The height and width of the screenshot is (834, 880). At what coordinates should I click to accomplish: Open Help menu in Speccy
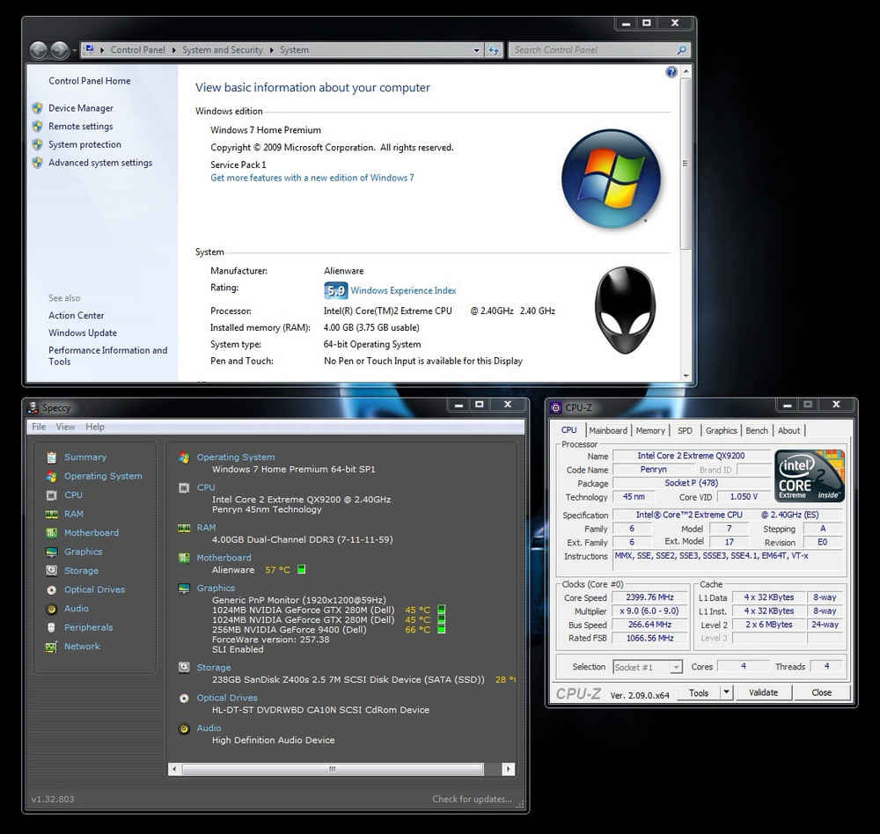pyautogui.click(x=95, y=427)
